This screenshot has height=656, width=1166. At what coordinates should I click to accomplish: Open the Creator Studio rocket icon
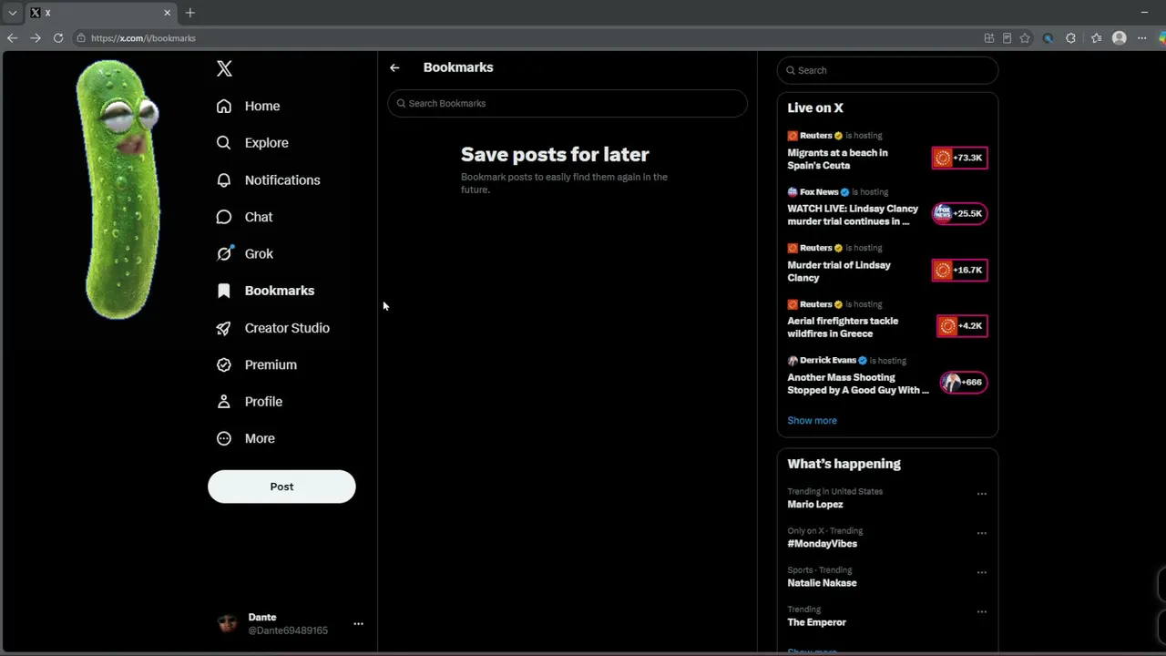224,328
